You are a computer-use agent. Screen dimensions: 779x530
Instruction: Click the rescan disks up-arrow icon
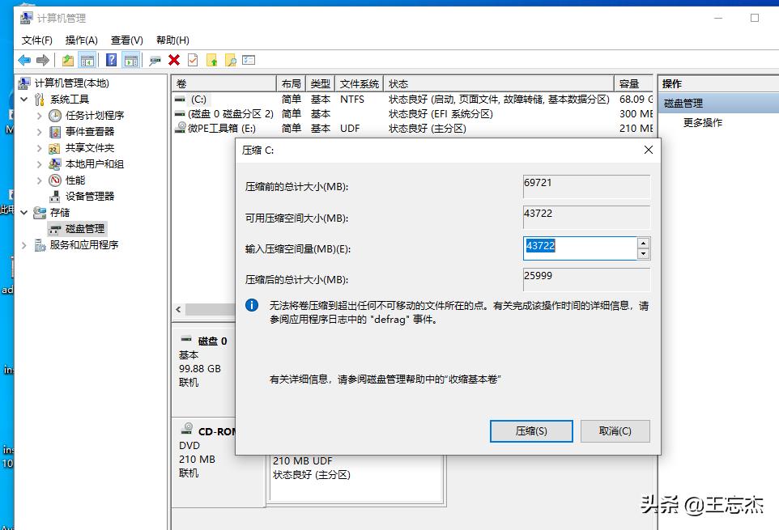click(212, 59)
